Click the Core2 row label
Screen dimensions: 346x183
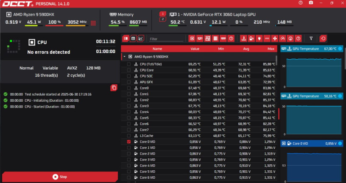[x=144, y=100]
